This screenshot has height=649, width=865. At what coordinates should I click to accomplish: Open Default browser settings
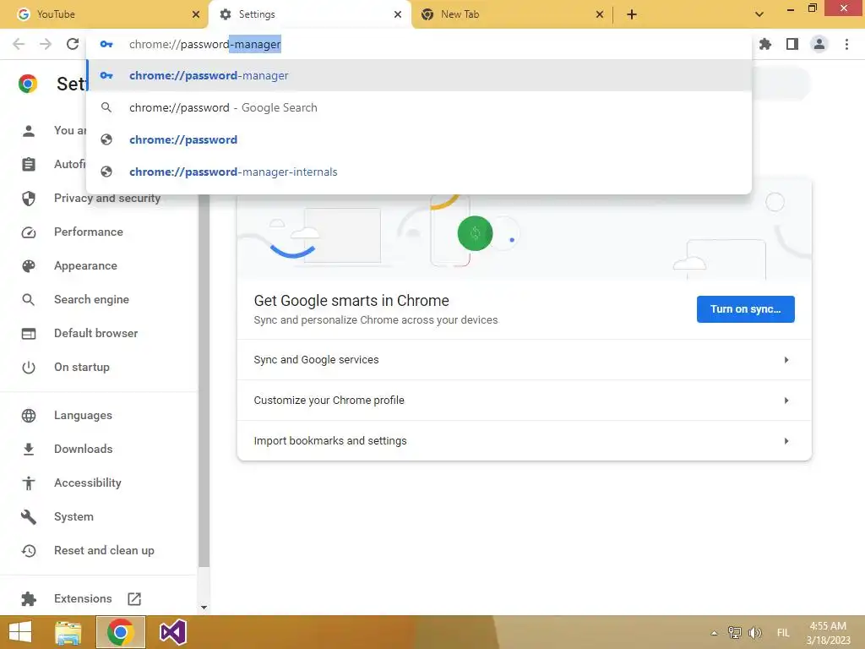pyautogui.click(x=98, y=333)
